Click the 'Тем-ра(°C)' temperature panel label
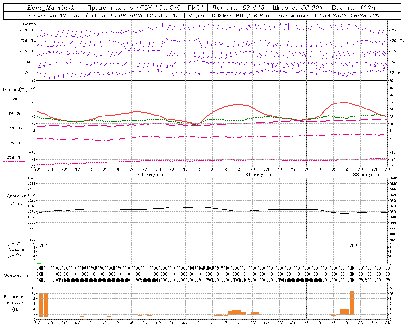 pyautogui.click(x=15, y=90)
